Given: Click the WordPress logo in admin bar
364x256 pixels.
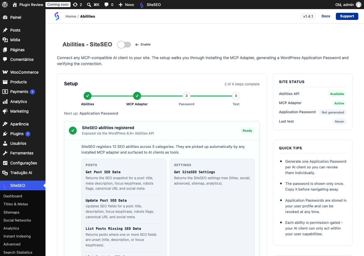Looking at the screenshot, I should pyautogui.click(x=5, y=5).
